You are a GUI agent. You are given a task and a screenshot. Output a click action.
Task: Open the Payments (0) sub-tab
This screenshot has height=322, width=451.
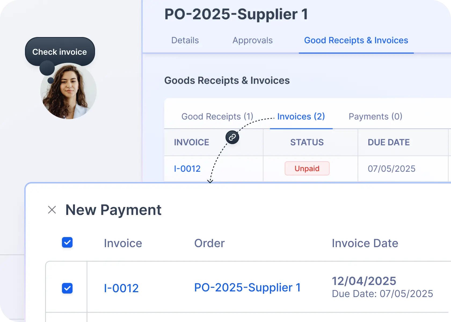coord(375,116)
